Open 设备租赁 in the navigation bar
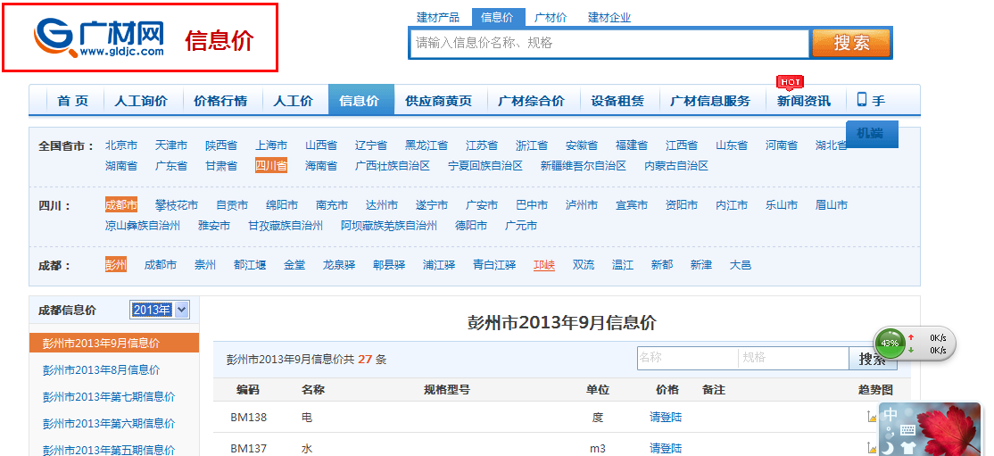 tap(617, 100)
